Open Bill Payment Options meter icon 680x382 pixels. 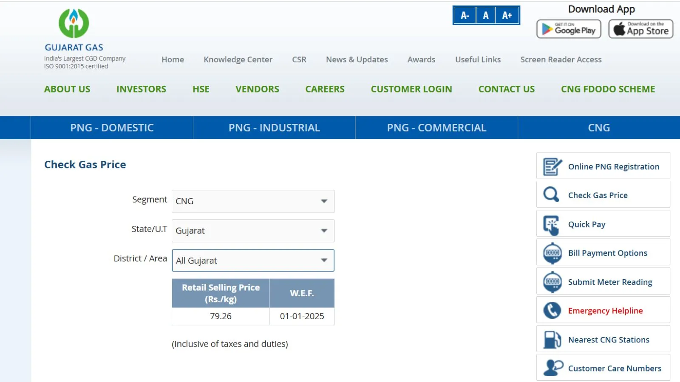click(551, 252)
